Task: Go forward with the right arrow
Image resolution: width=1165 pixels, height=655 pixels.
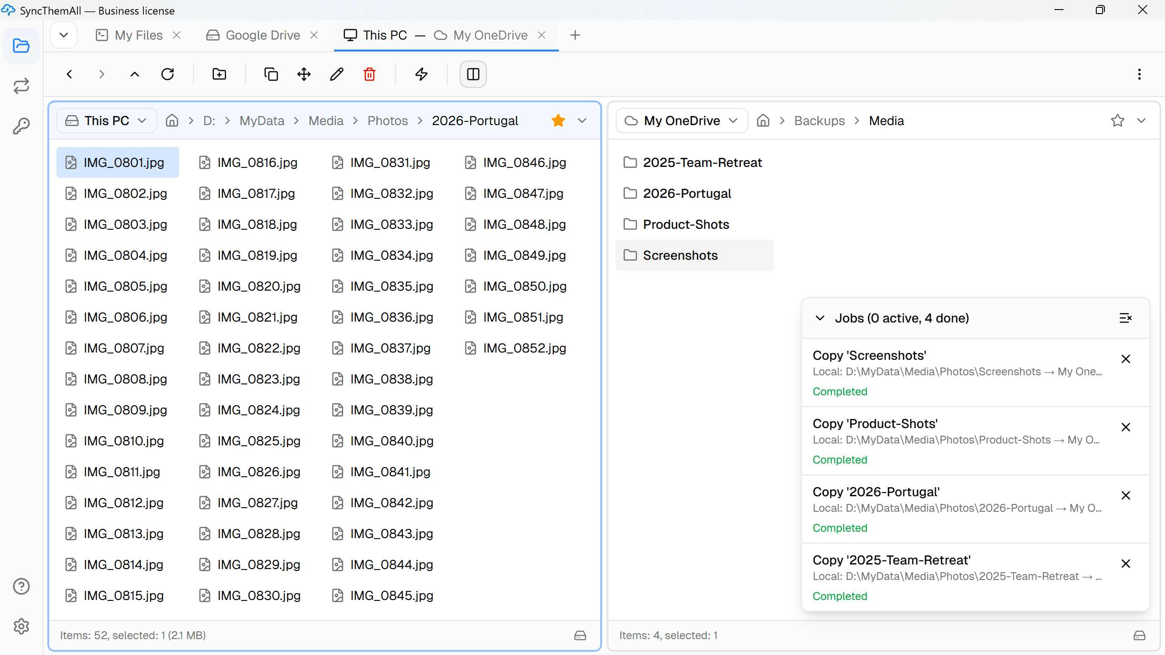Action: [x=102, y=74]
